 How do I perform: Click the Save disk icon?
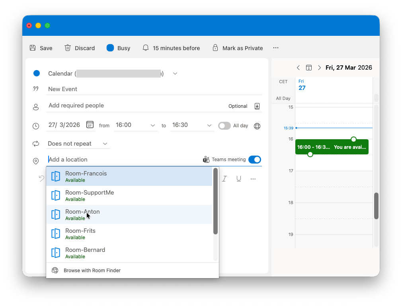pos(33,48)
